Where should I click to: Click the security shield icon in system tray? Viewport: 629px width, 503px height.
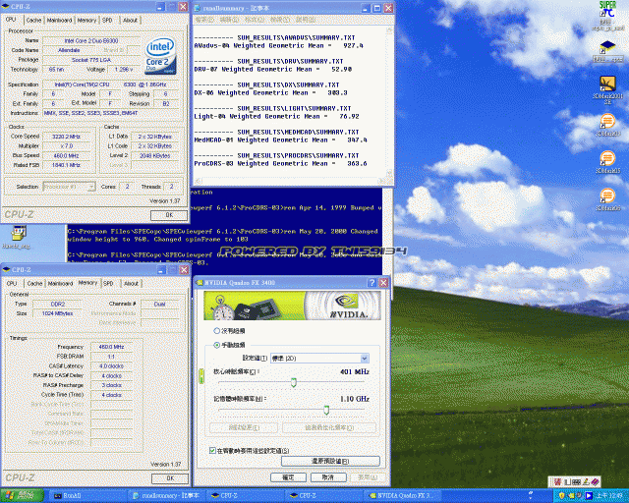(x=561, y=496)
